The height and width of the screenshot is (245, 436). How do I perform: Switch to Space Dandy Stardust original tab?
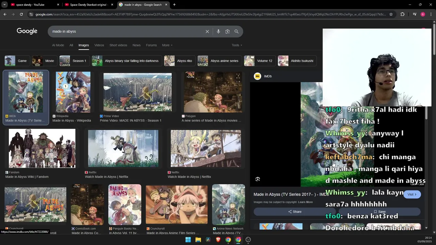(x=89, y=5)
